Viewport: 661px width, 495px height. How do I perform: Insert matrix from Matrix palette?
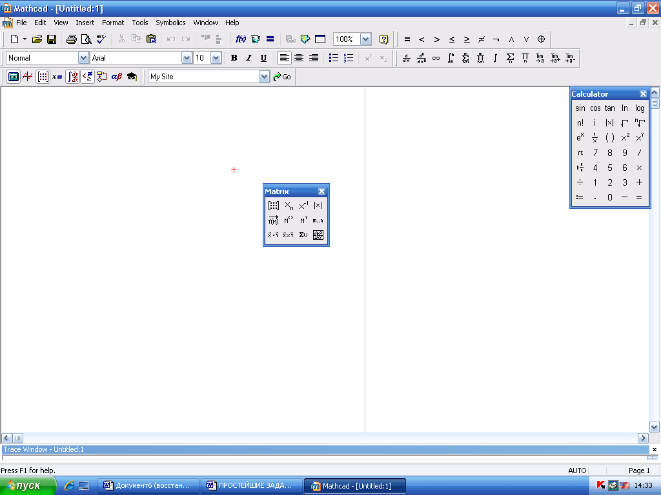coord(274,206)
